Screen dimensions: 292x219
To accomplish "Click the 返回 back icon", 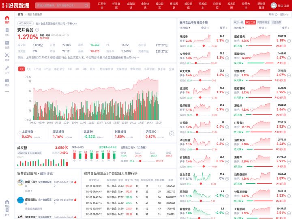I will point(287,15).
